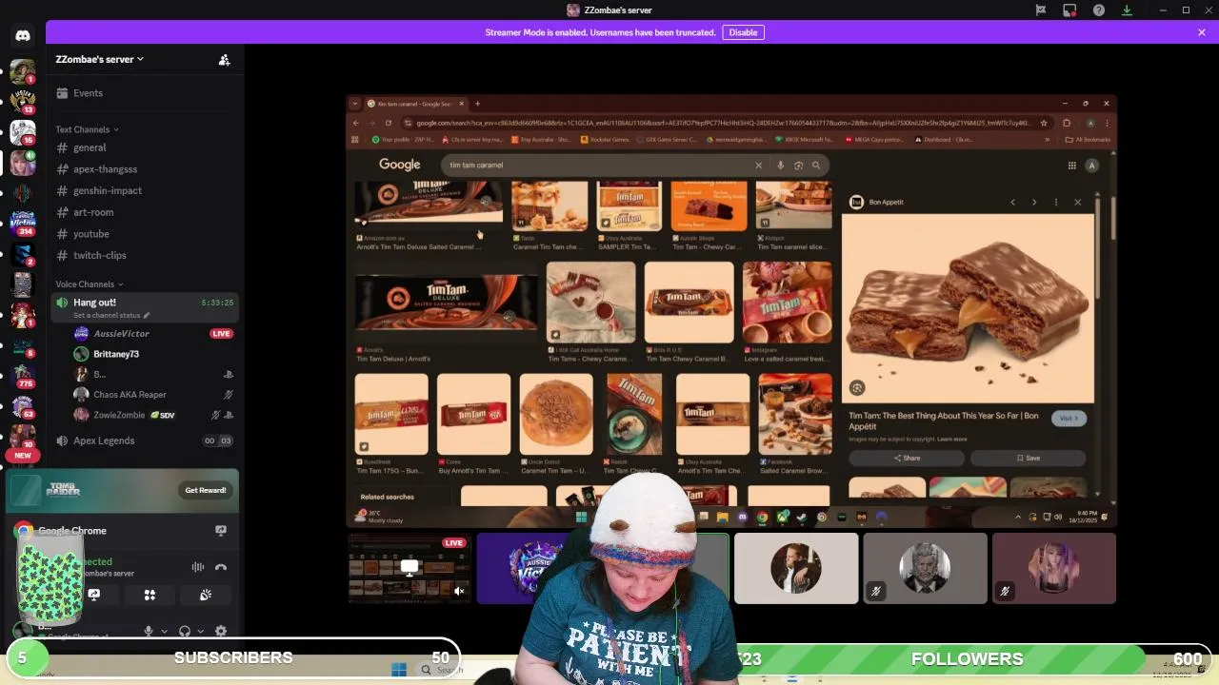Toggle the noise suppression waveform icon

coord(198,567)
